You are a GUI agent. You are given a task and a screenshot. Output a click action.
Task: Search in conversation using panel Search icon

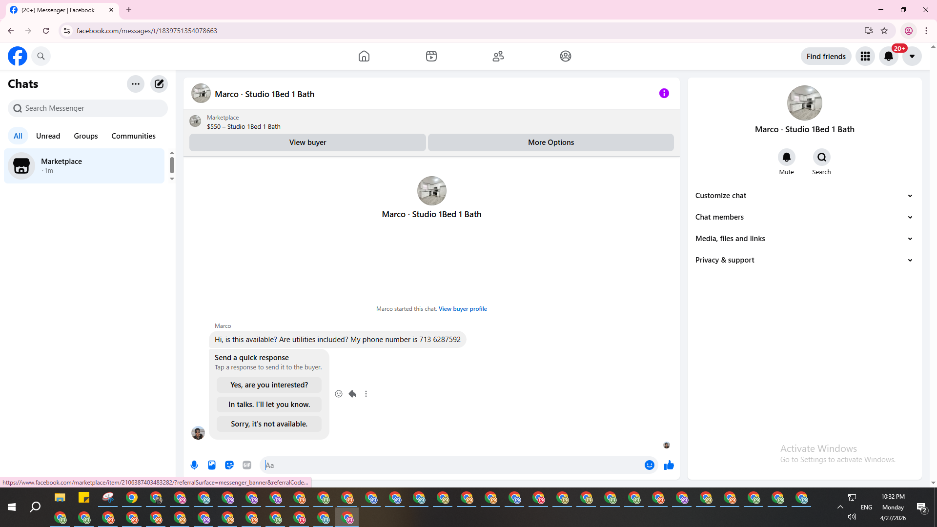pyautogui.click(x=822, y=157)
